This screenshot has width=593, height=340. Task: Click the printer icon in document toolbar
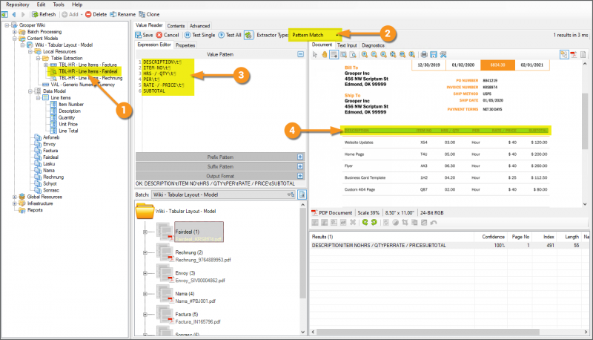coord(424,54)
